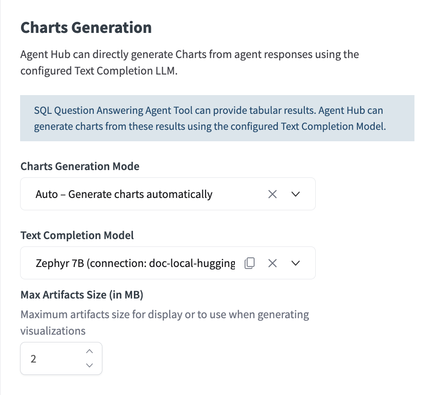The width and height of the screenshot is (446, 395).
Task: Increase Max Artifacts Size with up arrow
Action: click(x=90, y=352)
